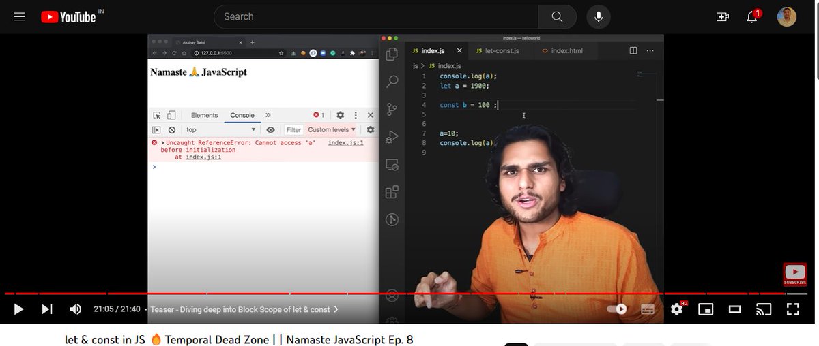This screenshot has width=819, height=346.
Task: Expand the Teaser chapter title chevron
Action: [x=336, y=309]
